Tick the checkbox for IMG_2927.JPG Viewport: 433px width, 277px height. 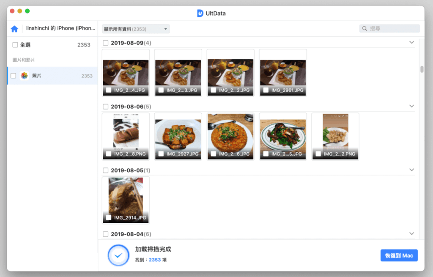pyautogui.click(x=161, y=154)
